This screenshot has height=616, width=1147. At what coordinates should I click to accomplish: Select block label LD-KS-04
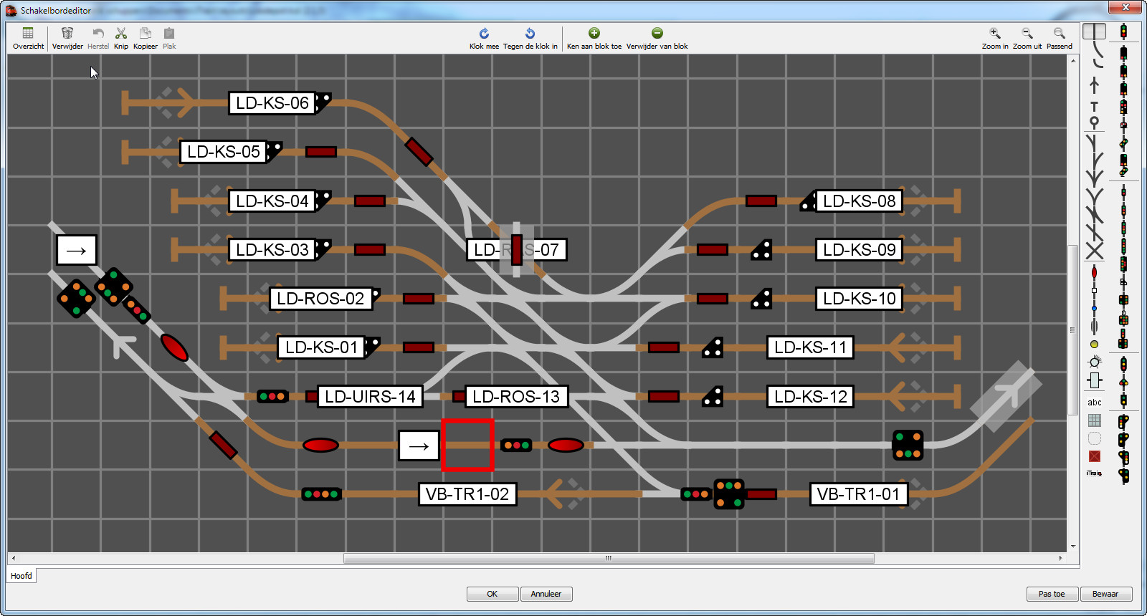[x=272, y=201]
